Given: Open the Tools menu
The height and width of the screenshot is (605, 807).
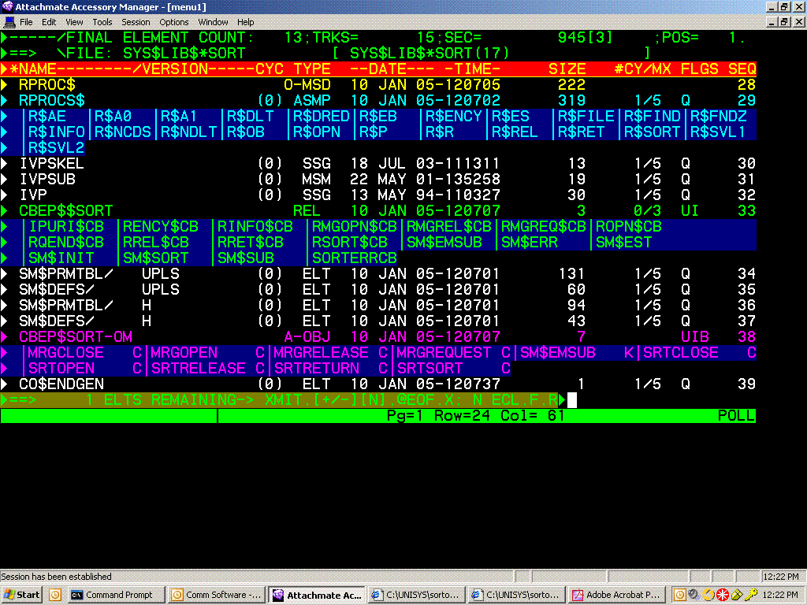Looking at the screenshot, I should click(x=102, y=22).
